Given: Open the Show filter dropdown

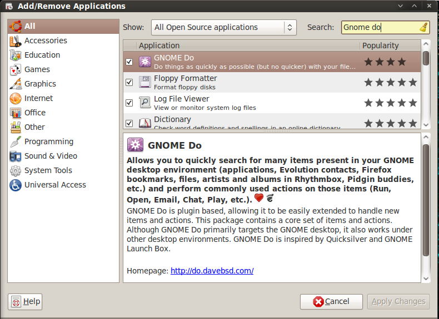Looking at the screenshot, I should pos(224,27).
